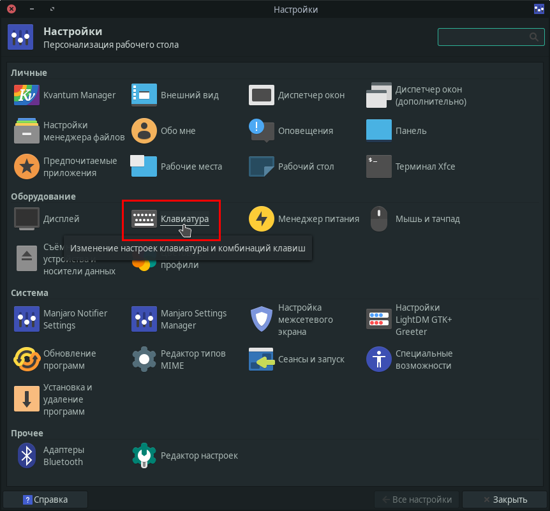Click the Дисплей label
This screenshot has height=511, width=550.
coord(61,219)
